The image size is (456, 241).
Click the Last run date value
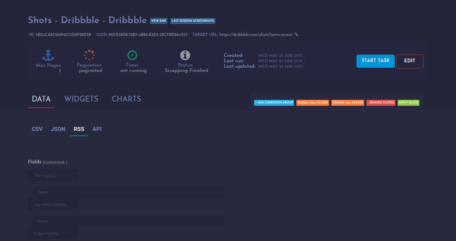[281, 61]
